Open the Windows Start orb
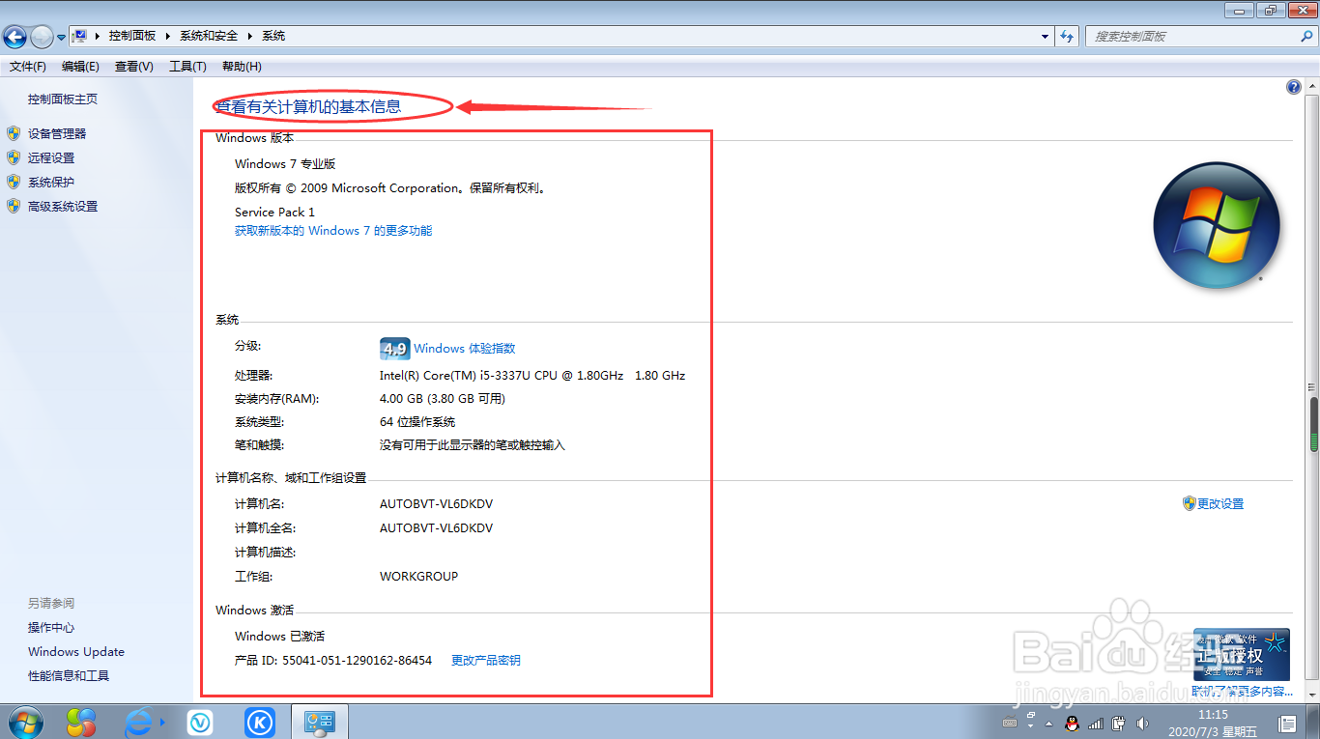 (25, 722)
